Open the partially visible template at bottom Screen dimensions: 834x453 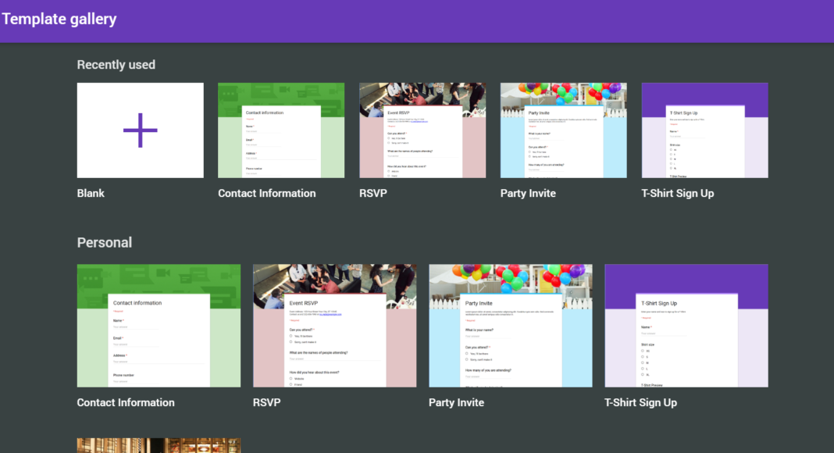tap(159, 446)
